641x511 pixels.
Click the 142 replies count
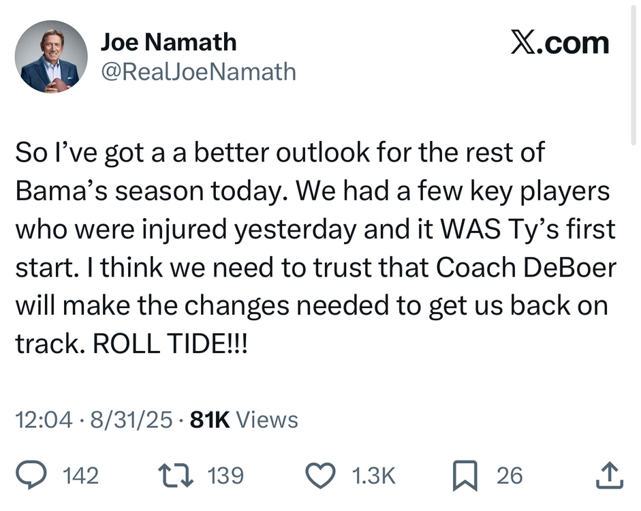pyautogui.click(x=80, y=475)
